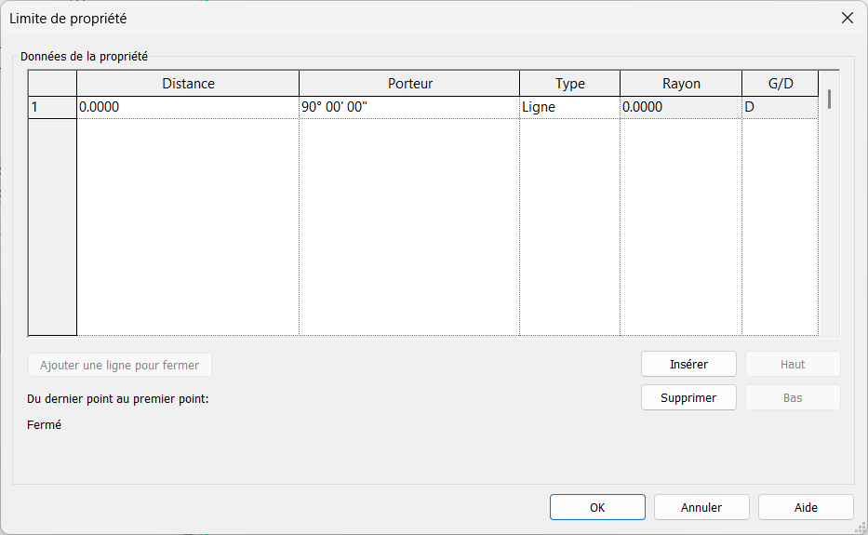Click the Type column header

click(x=569, y=84)
